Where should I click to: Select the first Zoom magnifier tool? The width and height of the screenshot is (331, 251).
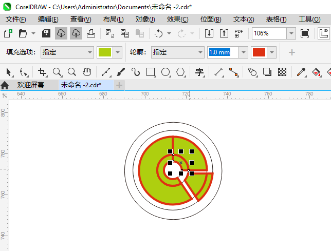pyautogui.click(x=57, y=72)
